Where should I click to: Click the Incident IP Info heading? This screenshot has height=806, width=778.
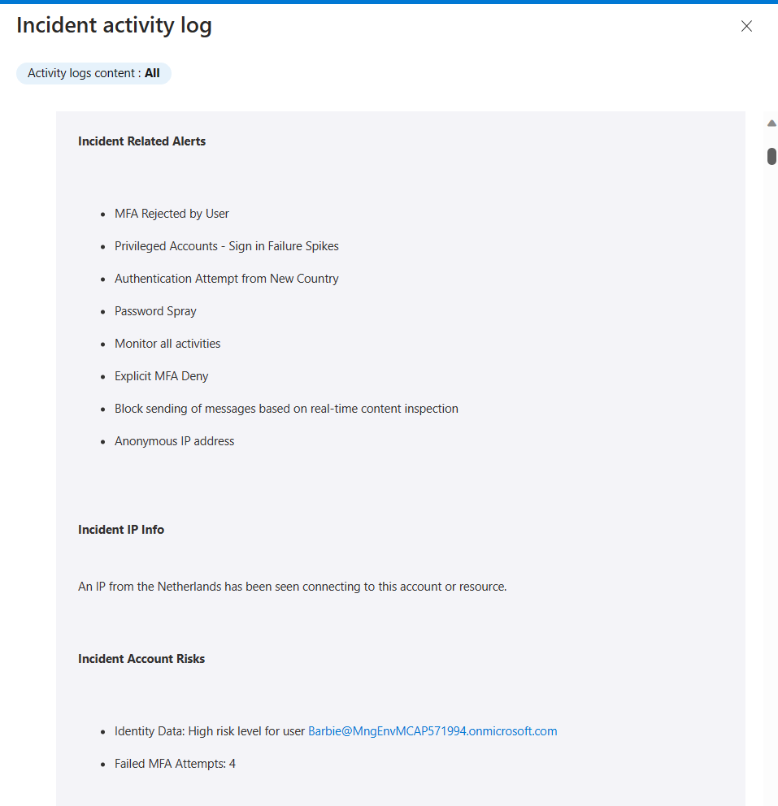tap(121, 530)
